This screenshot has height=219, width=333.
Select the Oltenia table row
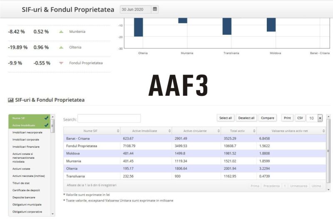tap(194, 169)
